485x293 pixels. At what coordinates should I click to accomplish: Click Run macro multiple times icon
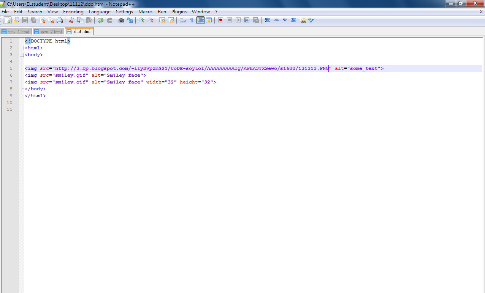pyautogui.click(x=247, y=20)
